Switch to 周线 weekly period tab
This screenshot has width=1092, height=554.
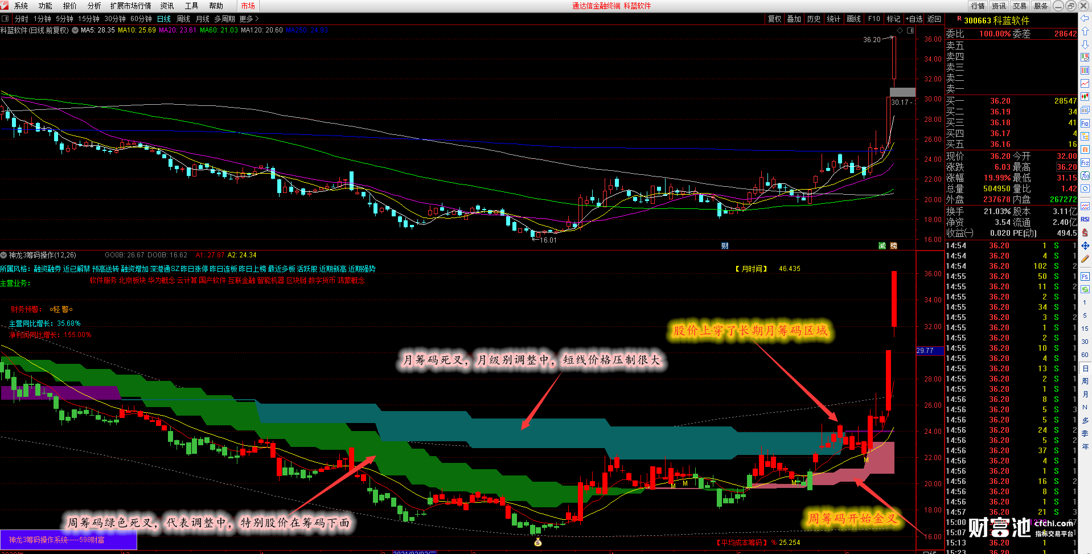(183, 19)
